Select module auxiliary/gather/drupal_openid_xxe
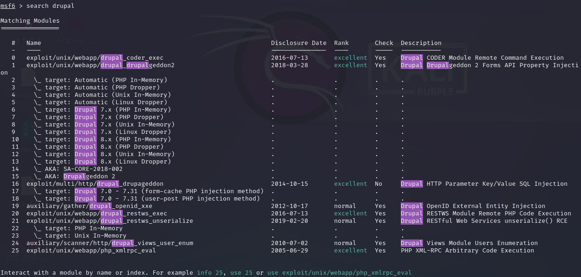 89,206
